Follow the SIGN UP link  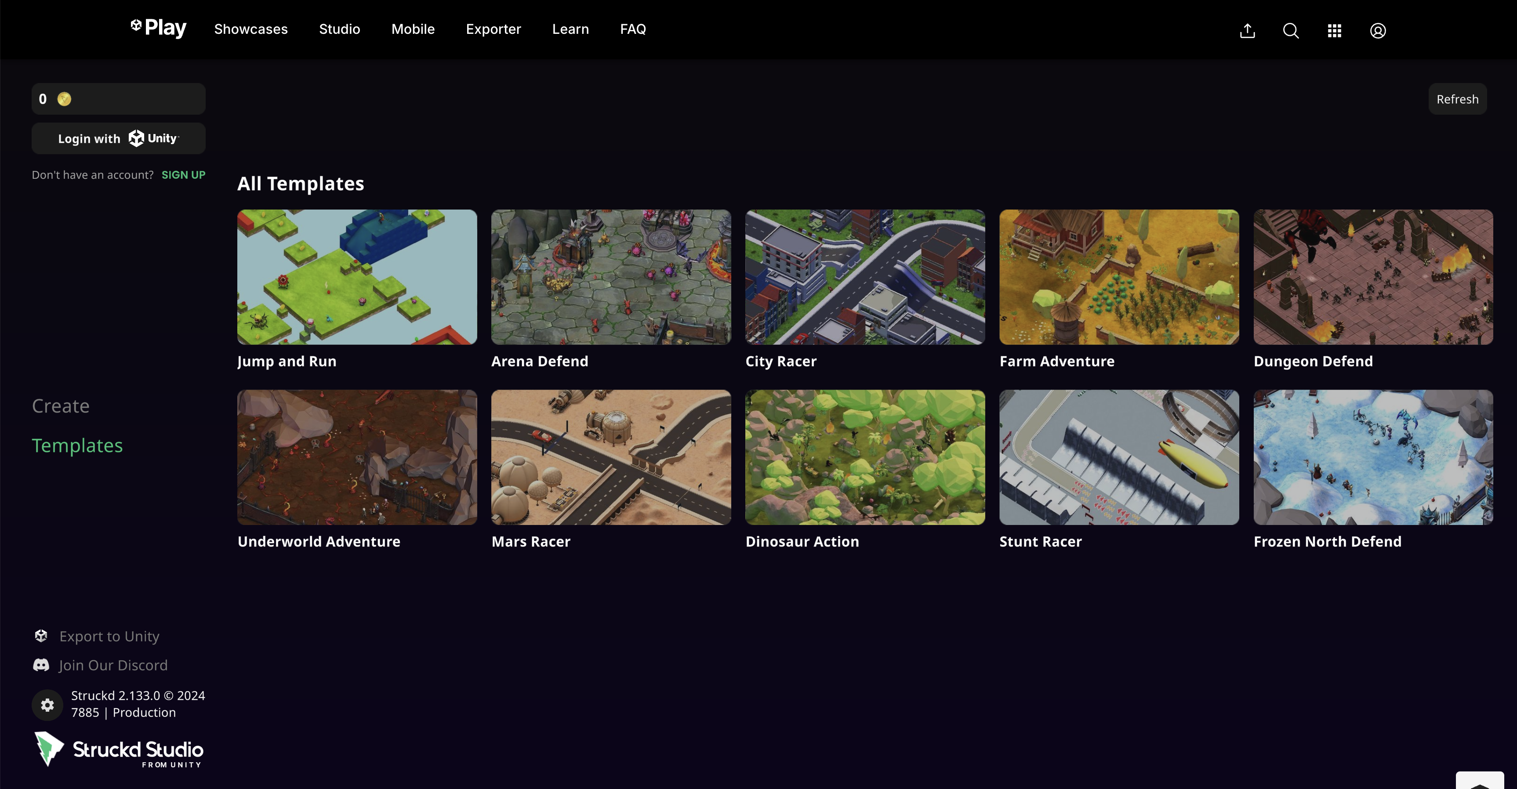183,175
